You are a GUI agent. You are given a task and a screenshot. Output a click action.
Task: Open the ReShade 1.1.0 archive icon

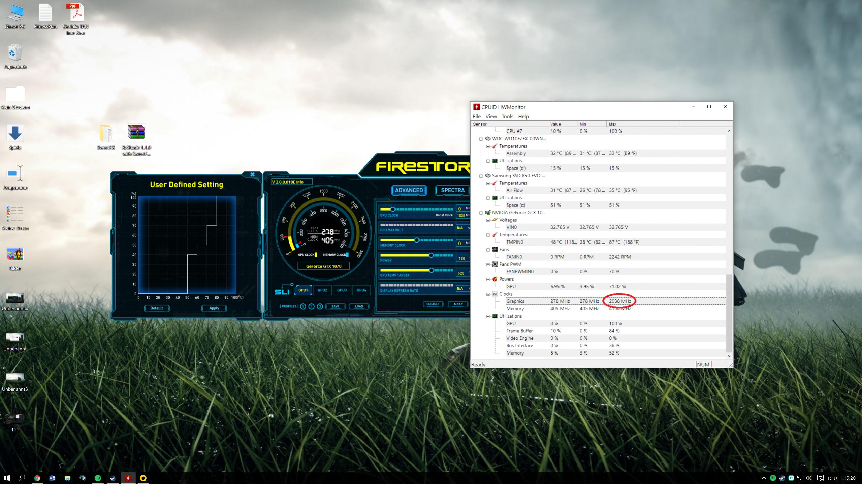[136, 133]
